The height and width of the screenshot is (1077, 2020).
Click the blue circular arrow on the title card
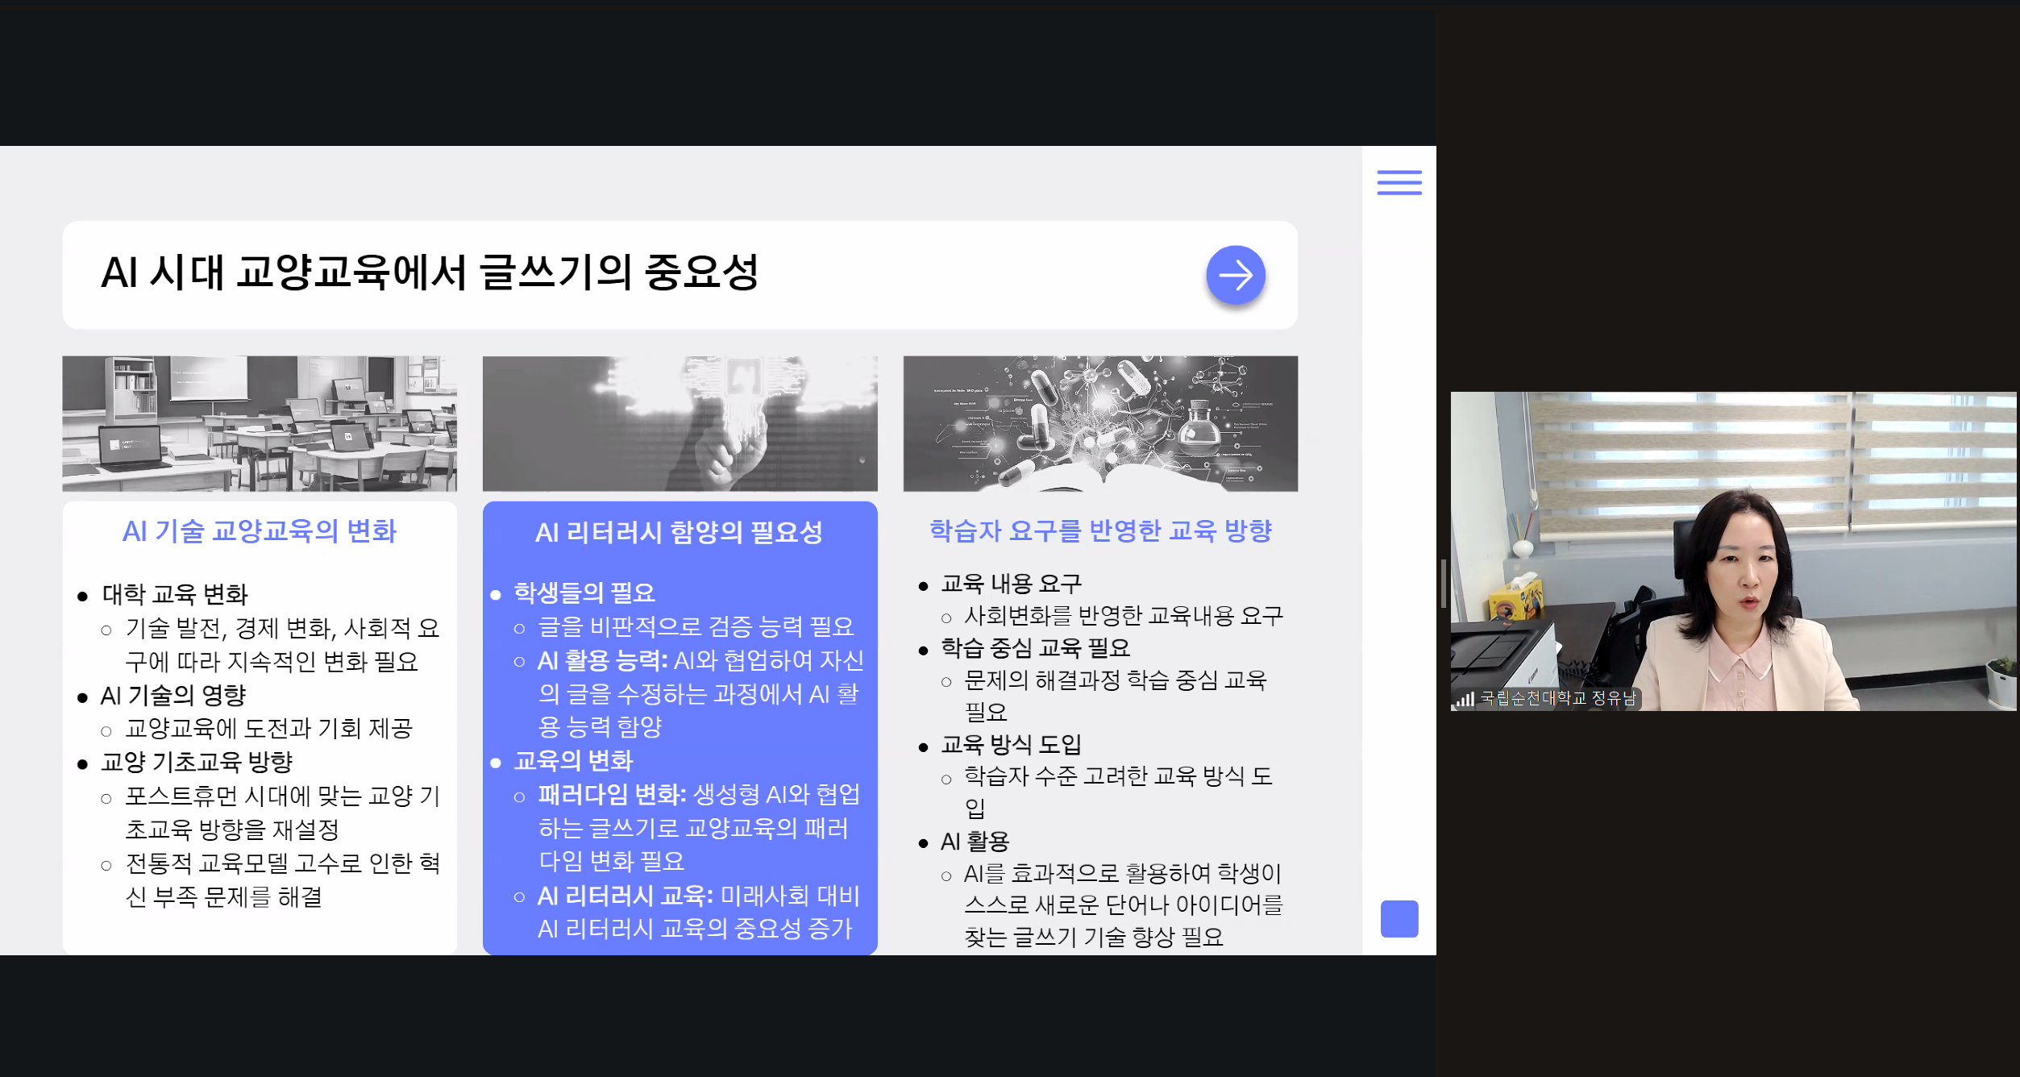click(1234, 275)
